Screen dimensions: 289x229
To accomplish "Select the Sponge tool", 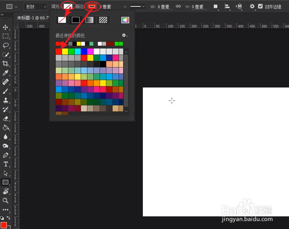I will tap(5, 146).
